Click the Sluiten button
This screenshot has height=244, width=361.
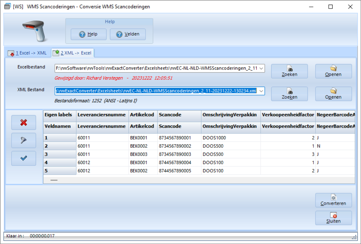pyautogui.click(x=333, y=218)
